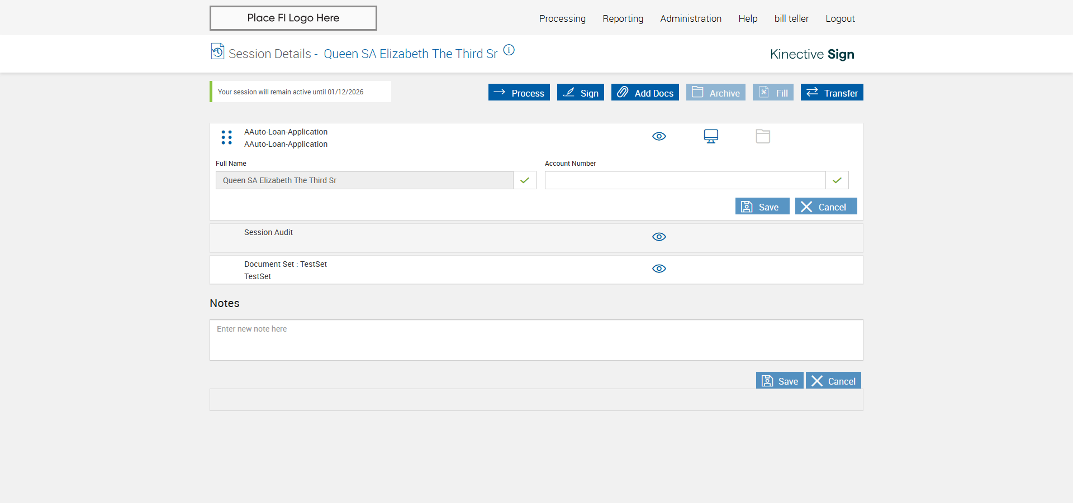View the AAuto-Loan-Application document via eye icon

(659, 136)
